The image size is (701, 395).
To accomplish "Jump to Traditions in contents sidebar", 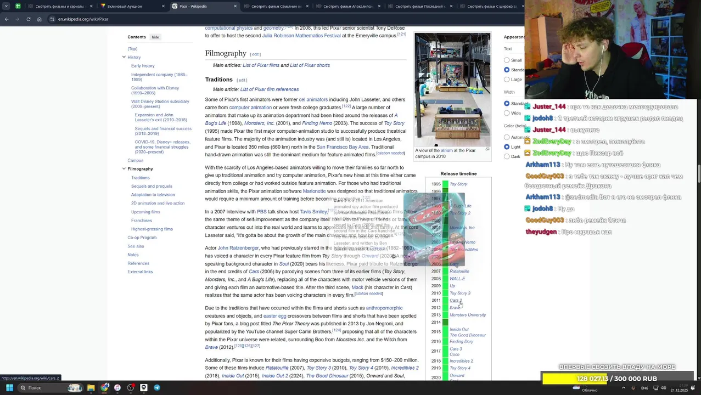I will pos(140,178).
